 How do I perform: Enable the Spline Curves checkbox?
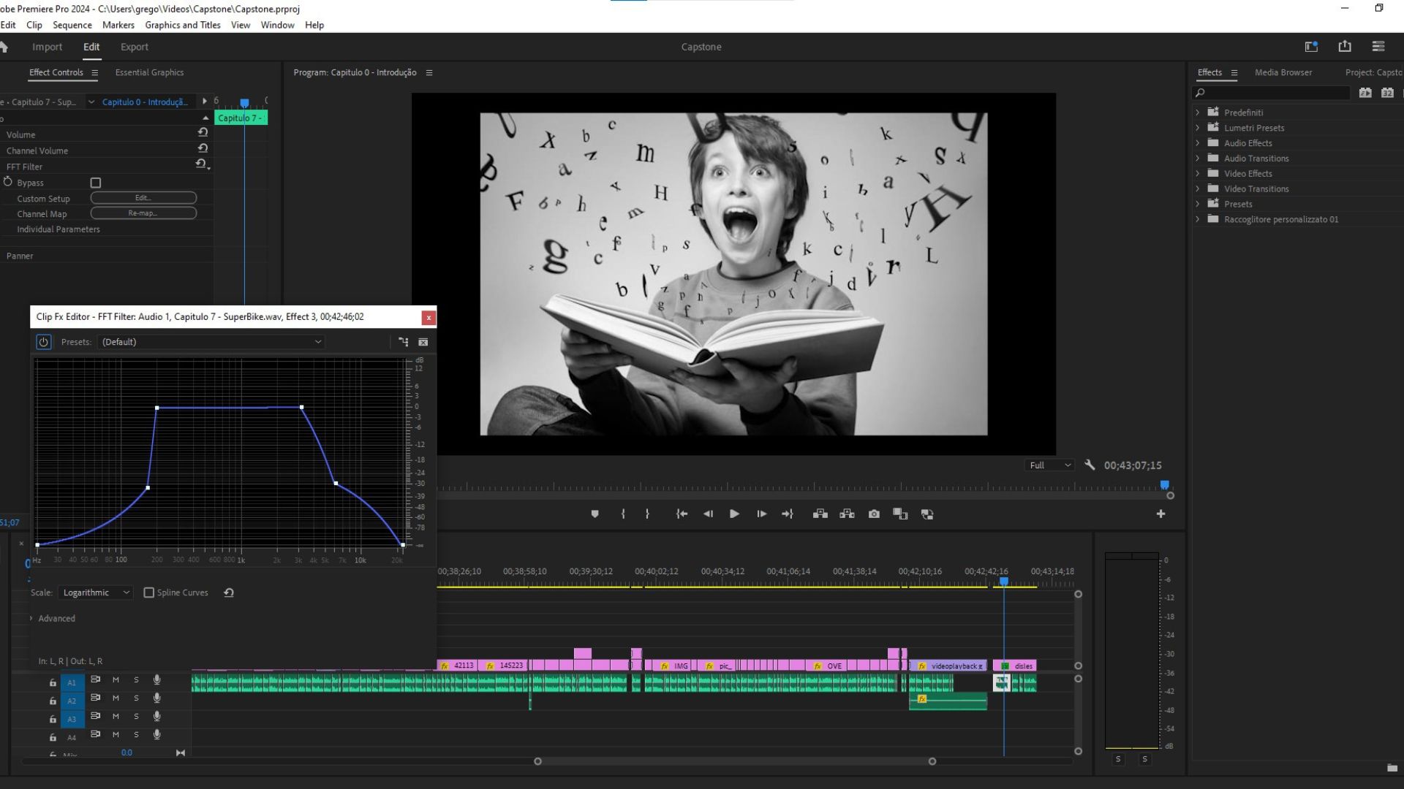tap(149, 592)
